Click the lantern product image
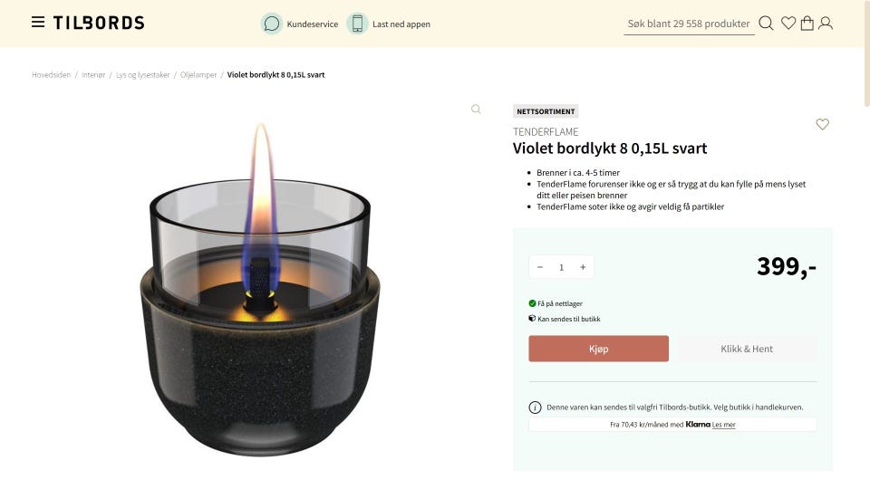The width and height of the screenshot is (870, 489). (260, 288)
